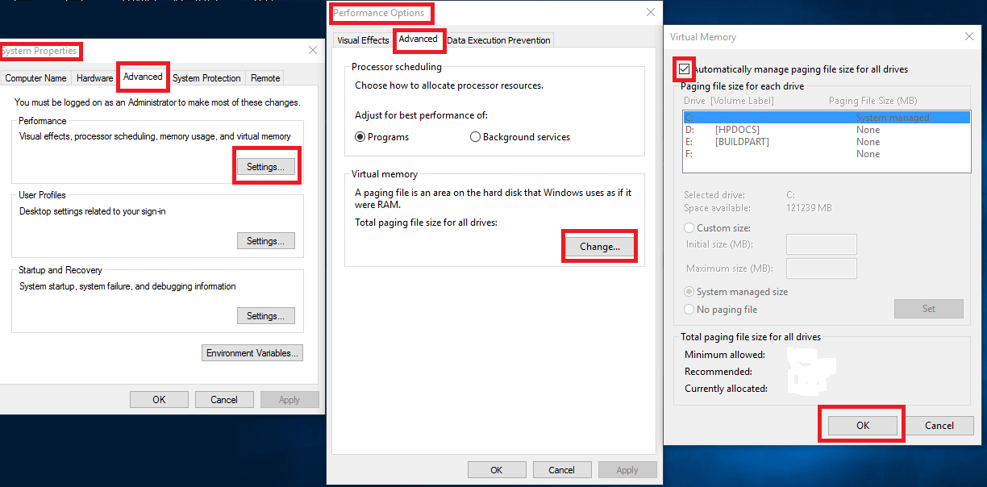This screenshot has height=487, width=987.
Task: Confirm System Properties with OK
Action: 159,400
